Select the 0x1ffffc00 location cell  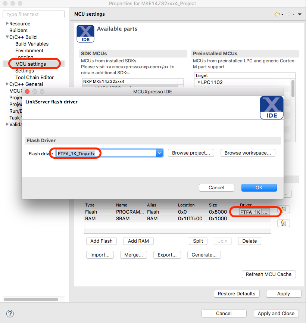tap(192, 218)
